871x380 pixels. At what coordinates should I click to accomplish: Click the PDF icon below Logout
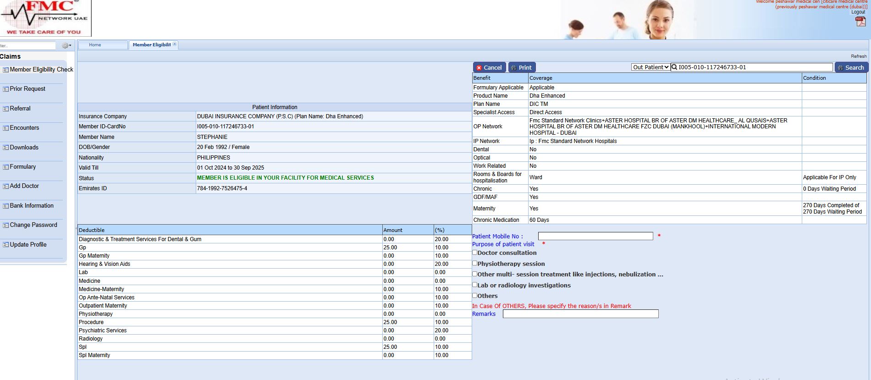(860, 22)
